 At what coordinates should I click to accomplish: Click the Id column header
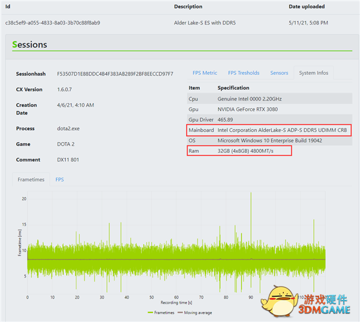tap(8, 7)
